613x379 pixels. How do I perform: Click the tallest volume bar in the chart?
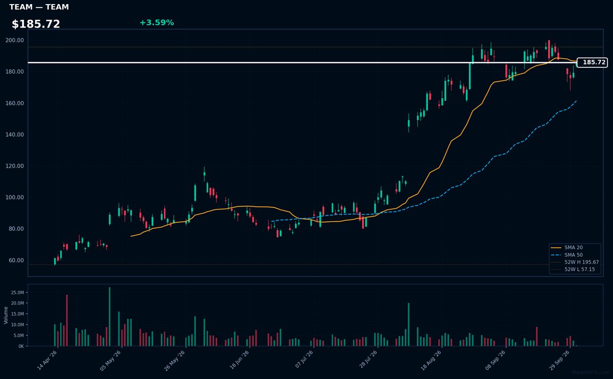(109, 317)
